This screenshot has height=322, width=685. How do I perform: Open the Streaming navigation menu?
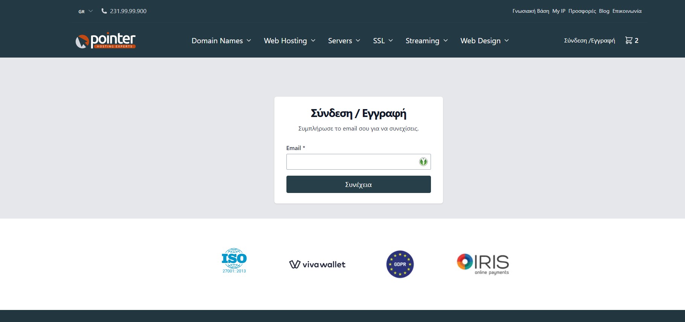(x=426, y=41)
